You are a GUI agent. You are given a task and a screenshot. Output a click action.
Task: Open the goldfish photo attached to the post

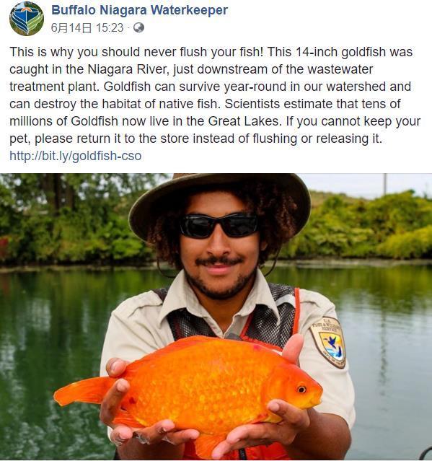coord(216,317)
